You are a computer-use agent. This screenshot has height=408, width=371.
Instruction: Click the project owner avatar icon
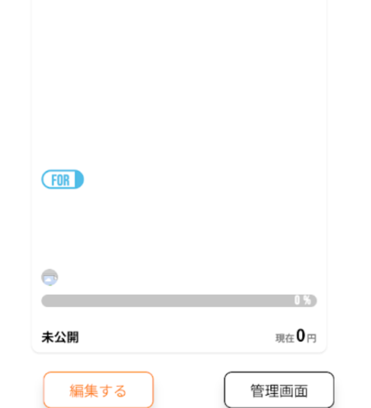click(x=50, y=277)
